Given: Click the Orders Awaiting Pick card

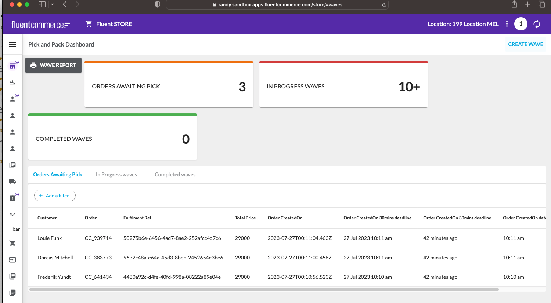Looking at the screenshot, I should pyautogui.click(x=169, y=85).
